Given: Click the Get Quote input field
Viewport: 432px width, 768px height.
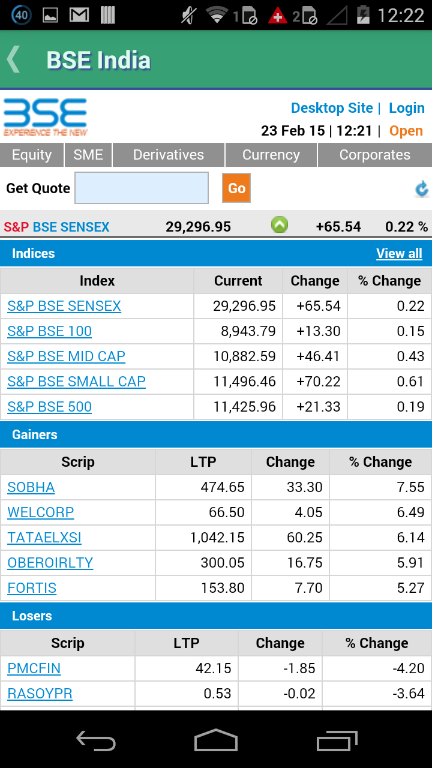Looking at the screenshot, I should (x=142, y=188).
